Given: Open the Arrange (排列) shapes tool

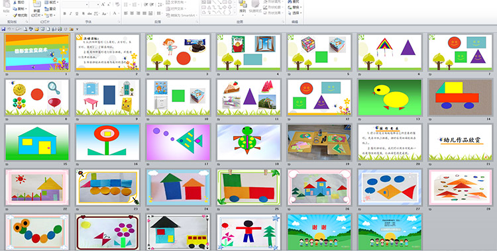Looking at the screenshot, I should coord(243,7).
